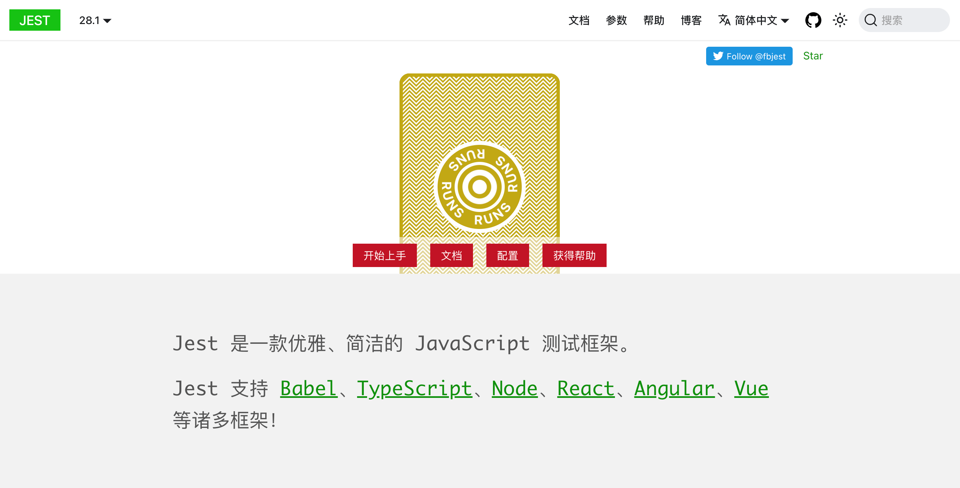Expand the 28.1 version dropdown
The height and width of the screenshot is (488, 960).
click(x=95, y=20)
